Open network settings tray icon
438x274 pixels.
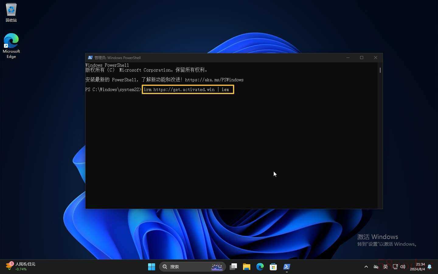click(395, 267)
